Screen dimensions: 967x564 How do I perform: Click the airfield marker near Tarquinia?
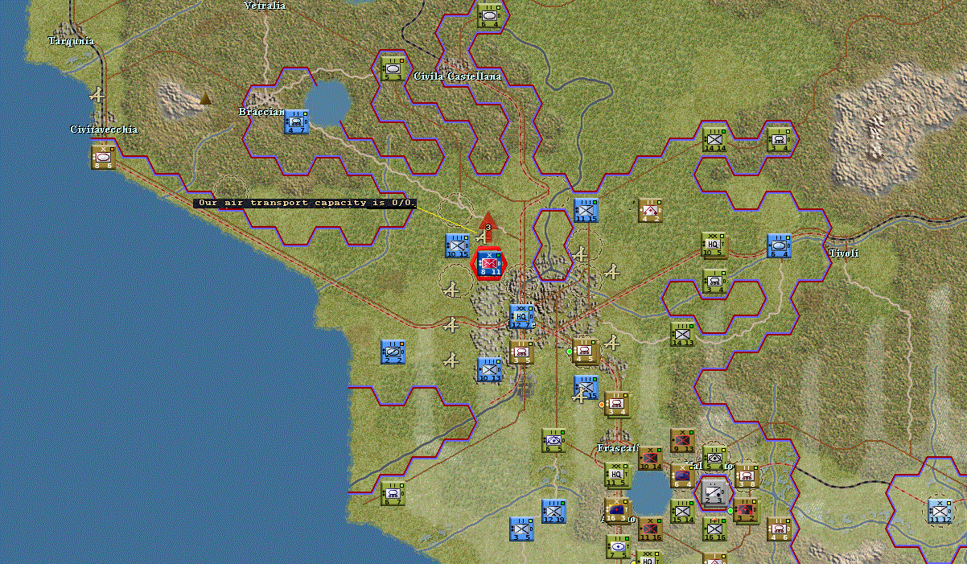pyautogui.click(x=98, y=94)
